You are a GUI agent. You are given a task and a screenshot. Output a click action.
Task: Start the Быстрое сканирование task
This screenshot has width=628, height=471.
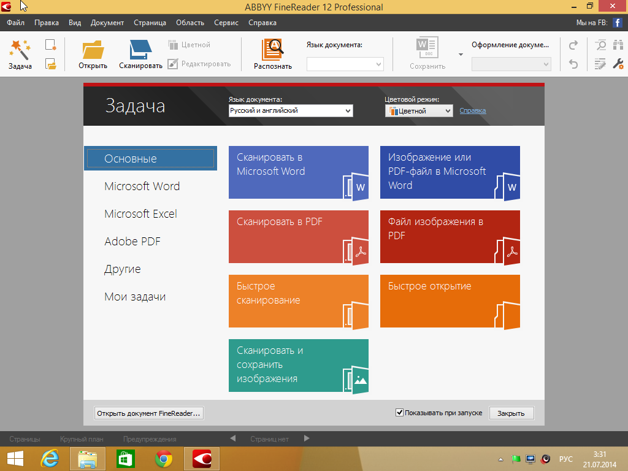click(x=299, y=301)
